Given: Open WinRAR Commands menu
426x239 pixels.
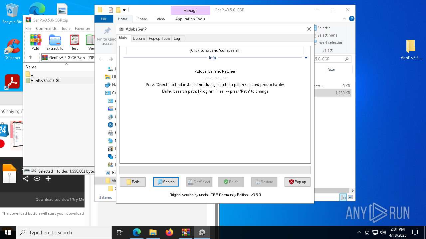Looking at the screenshot, I should (x=46, y=29).
